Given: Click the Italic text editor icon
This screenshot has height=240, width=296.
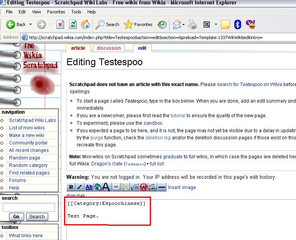Looking at the screenshot, I should [x=80, y=187].
